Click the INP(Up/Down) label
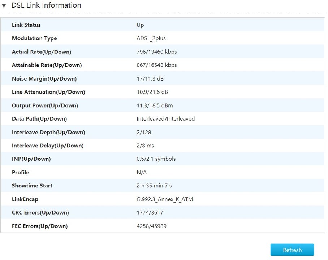The height and width of the screenshot is (260, 328). 31,159
